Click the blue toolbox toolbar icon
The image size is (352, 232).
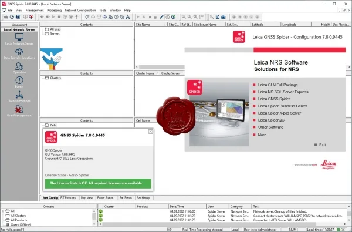[x=224, y=17]
